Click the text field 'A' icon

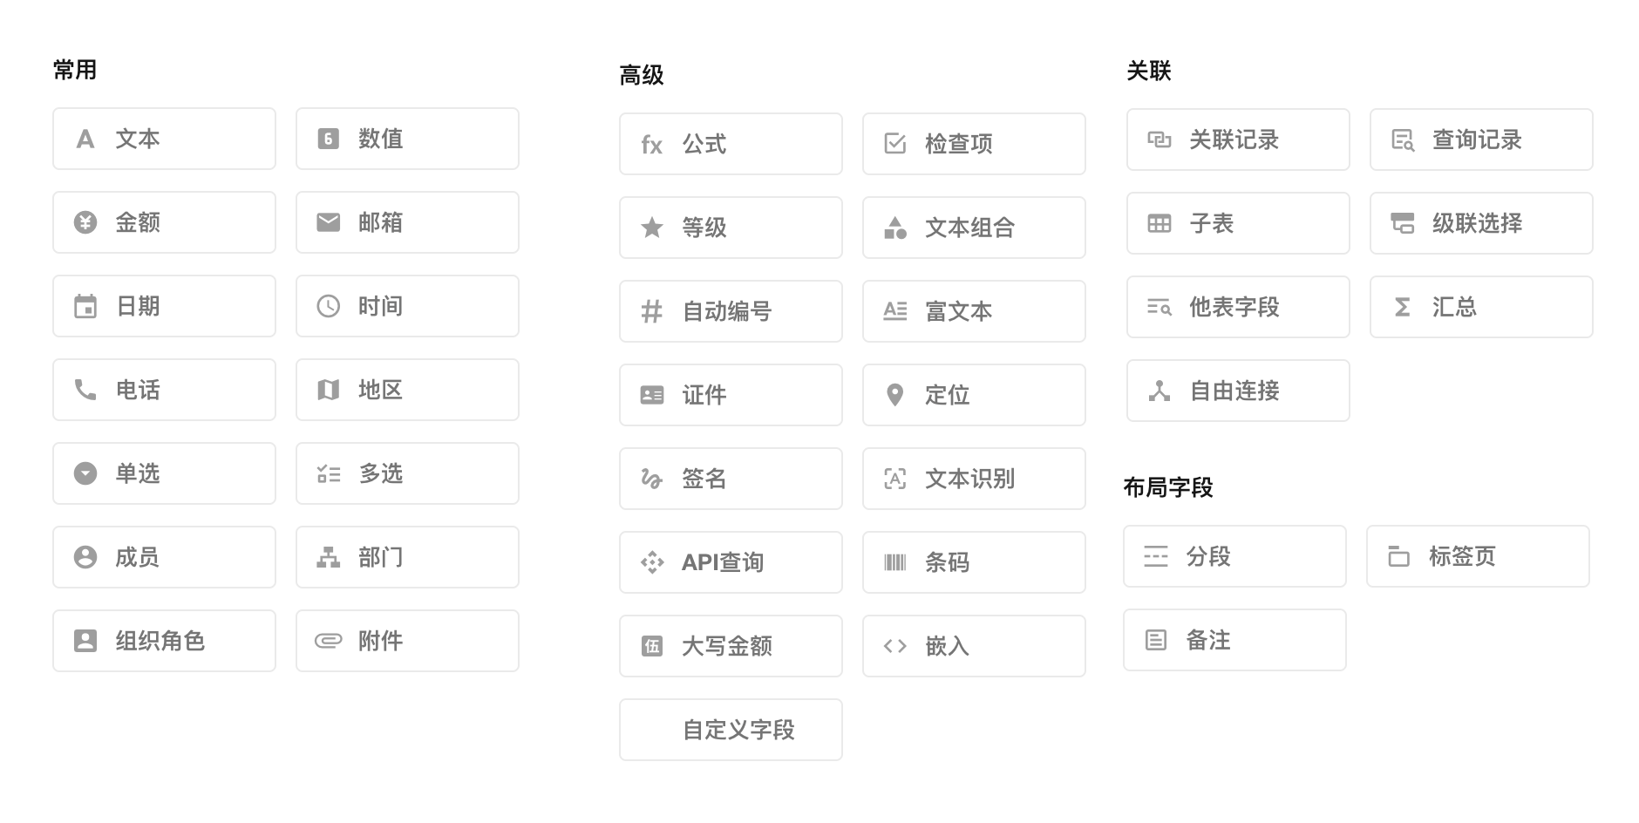[x=85, y=139]
